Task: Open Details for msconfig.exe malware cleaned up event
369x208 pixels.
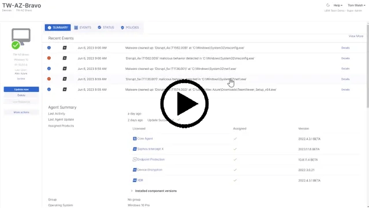Action: click(x=345, y=48)
